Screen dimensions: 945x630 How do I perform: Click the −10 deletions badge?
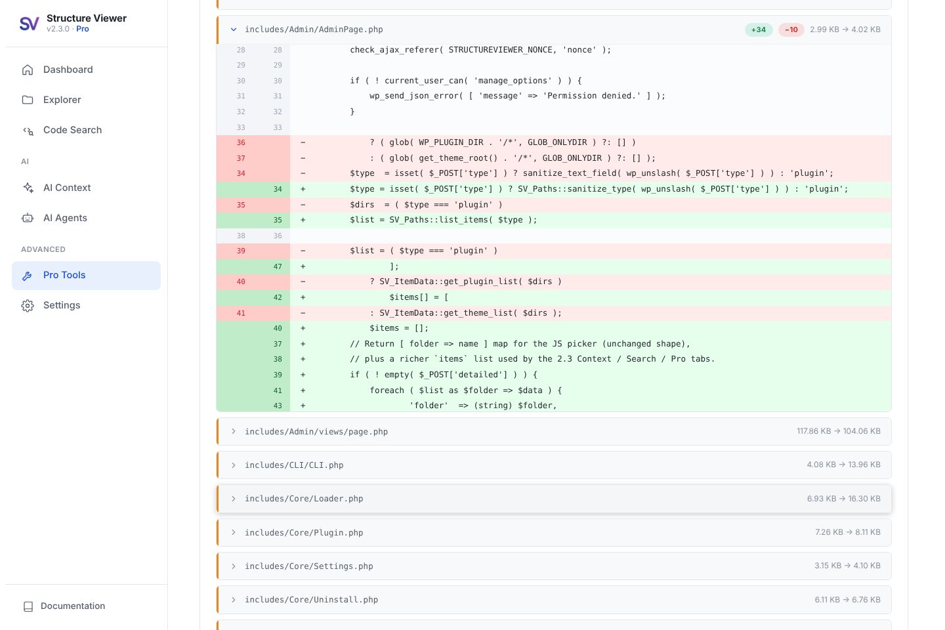click(791, 30)
